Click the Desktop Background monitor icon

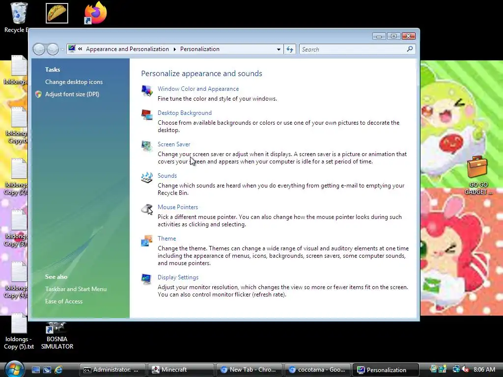pos(147,114)
